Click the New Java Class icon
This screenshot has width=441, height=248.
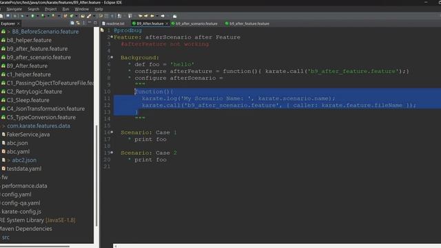coord(72,16)
